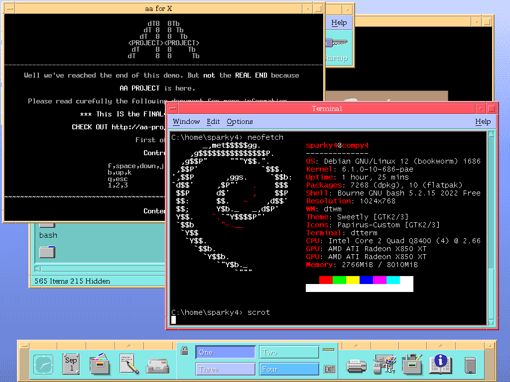Screen dimensions: 510x382
Task: Click the red swatch in the neofetch palette
Action: coord(326,280)
